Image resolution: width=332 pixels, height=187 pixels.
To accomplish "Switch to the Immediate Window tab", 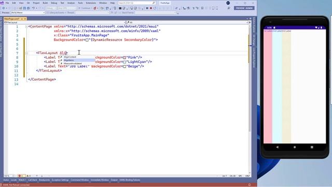I will tap(100, 180).
